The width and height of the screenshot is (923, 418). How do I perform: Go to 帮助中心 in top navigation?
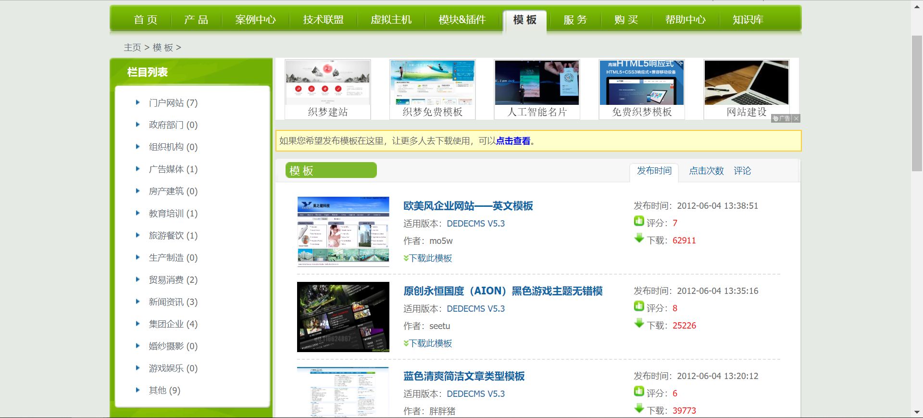tap(685, 20)
